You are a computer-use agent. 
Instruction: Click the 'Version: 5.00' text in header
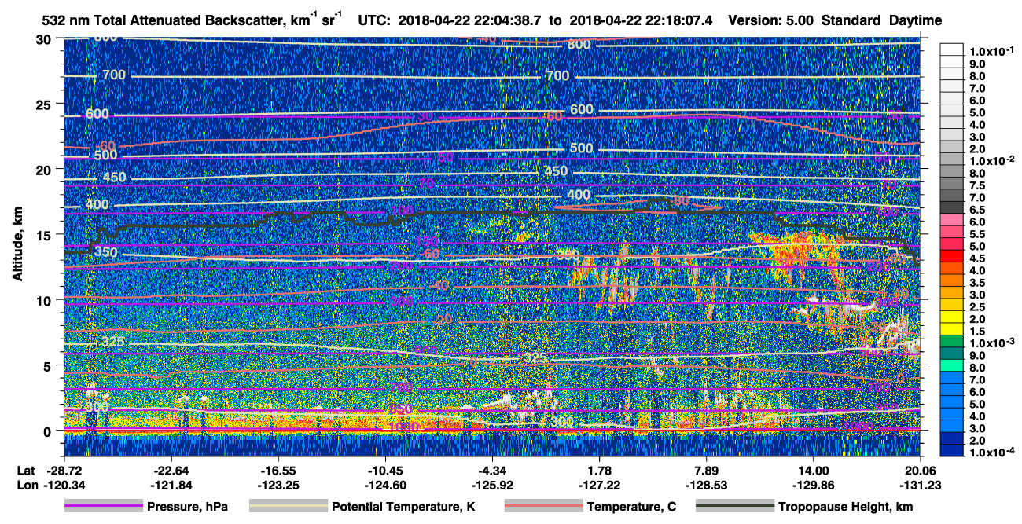tap(771, 20)
